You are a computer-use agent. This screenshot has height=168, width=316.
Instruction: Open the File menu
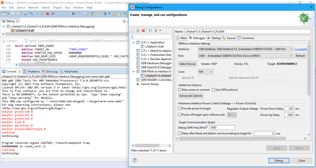coord(3,8)
